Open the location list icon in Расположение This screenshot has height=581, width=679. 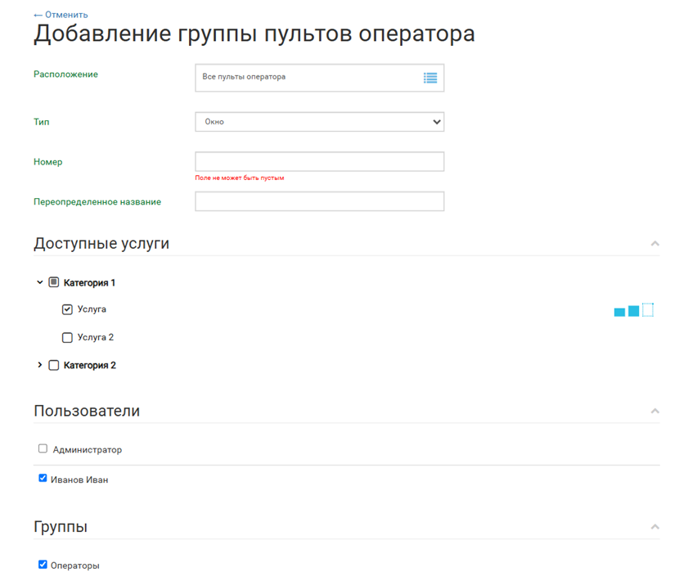[x=430, y=78]
